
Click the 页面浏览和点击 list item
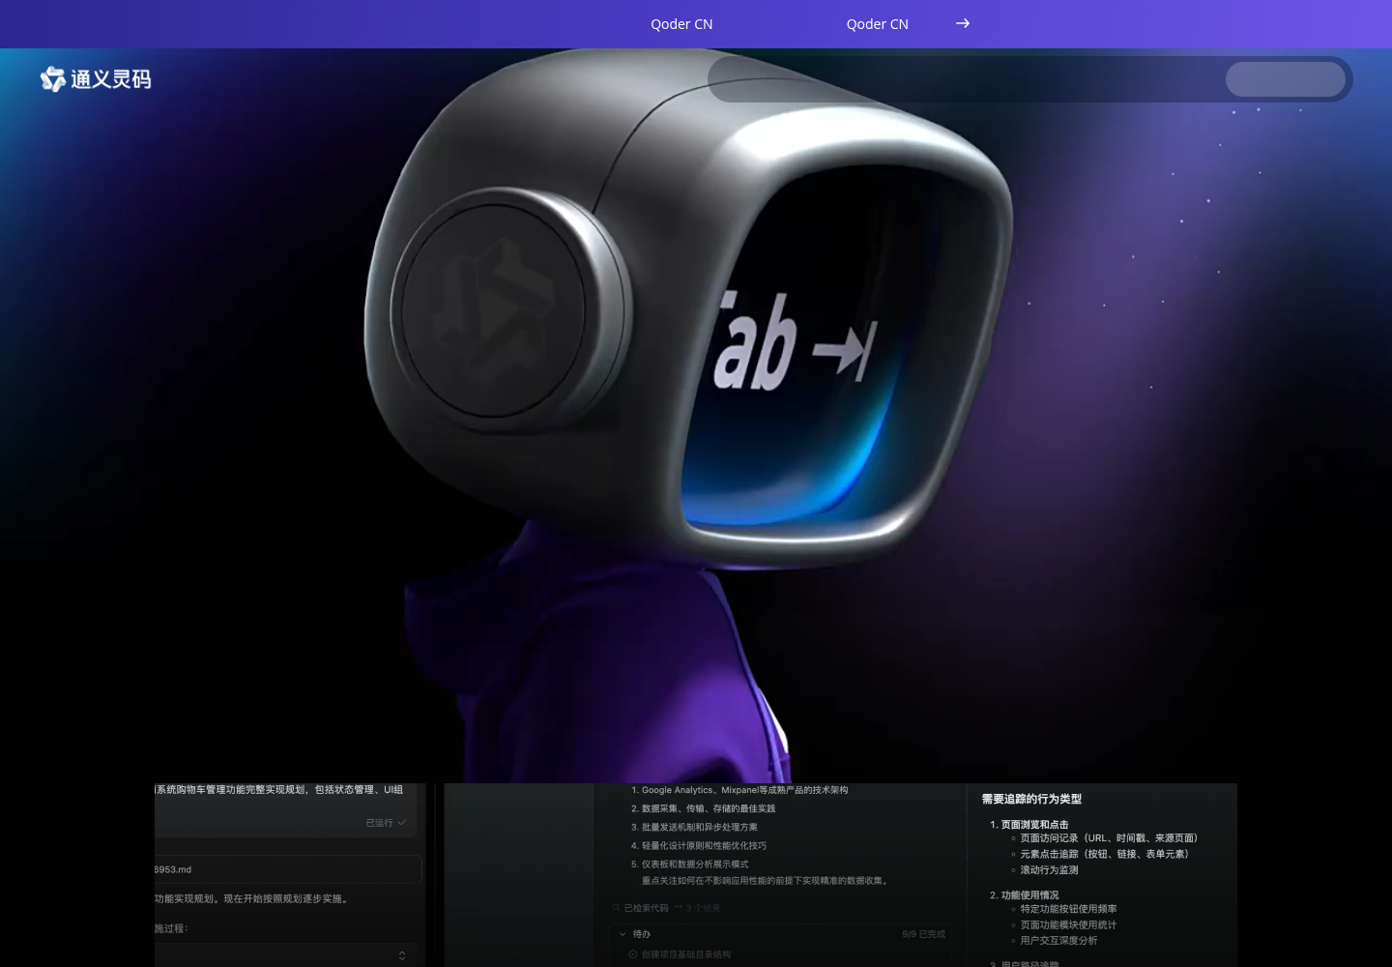pyautogui.click(x=1029, y=825)
